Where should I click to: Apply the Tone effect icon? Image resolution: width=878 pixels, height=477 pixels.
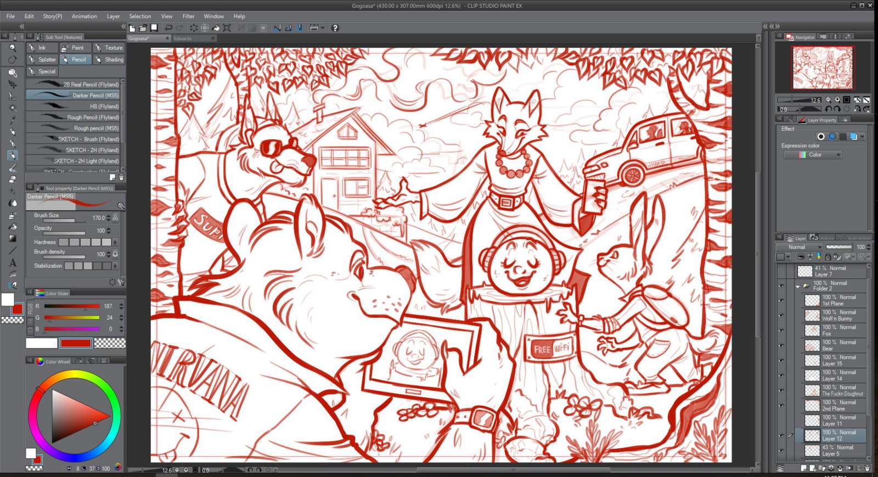[x=843, y=137]
